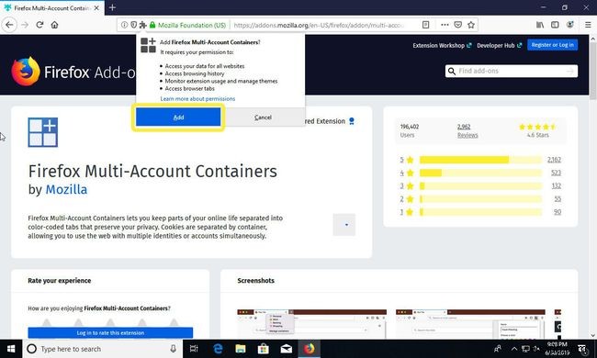597x358 pixels.
Task: Click the Type here to search box
Action: 103,349
